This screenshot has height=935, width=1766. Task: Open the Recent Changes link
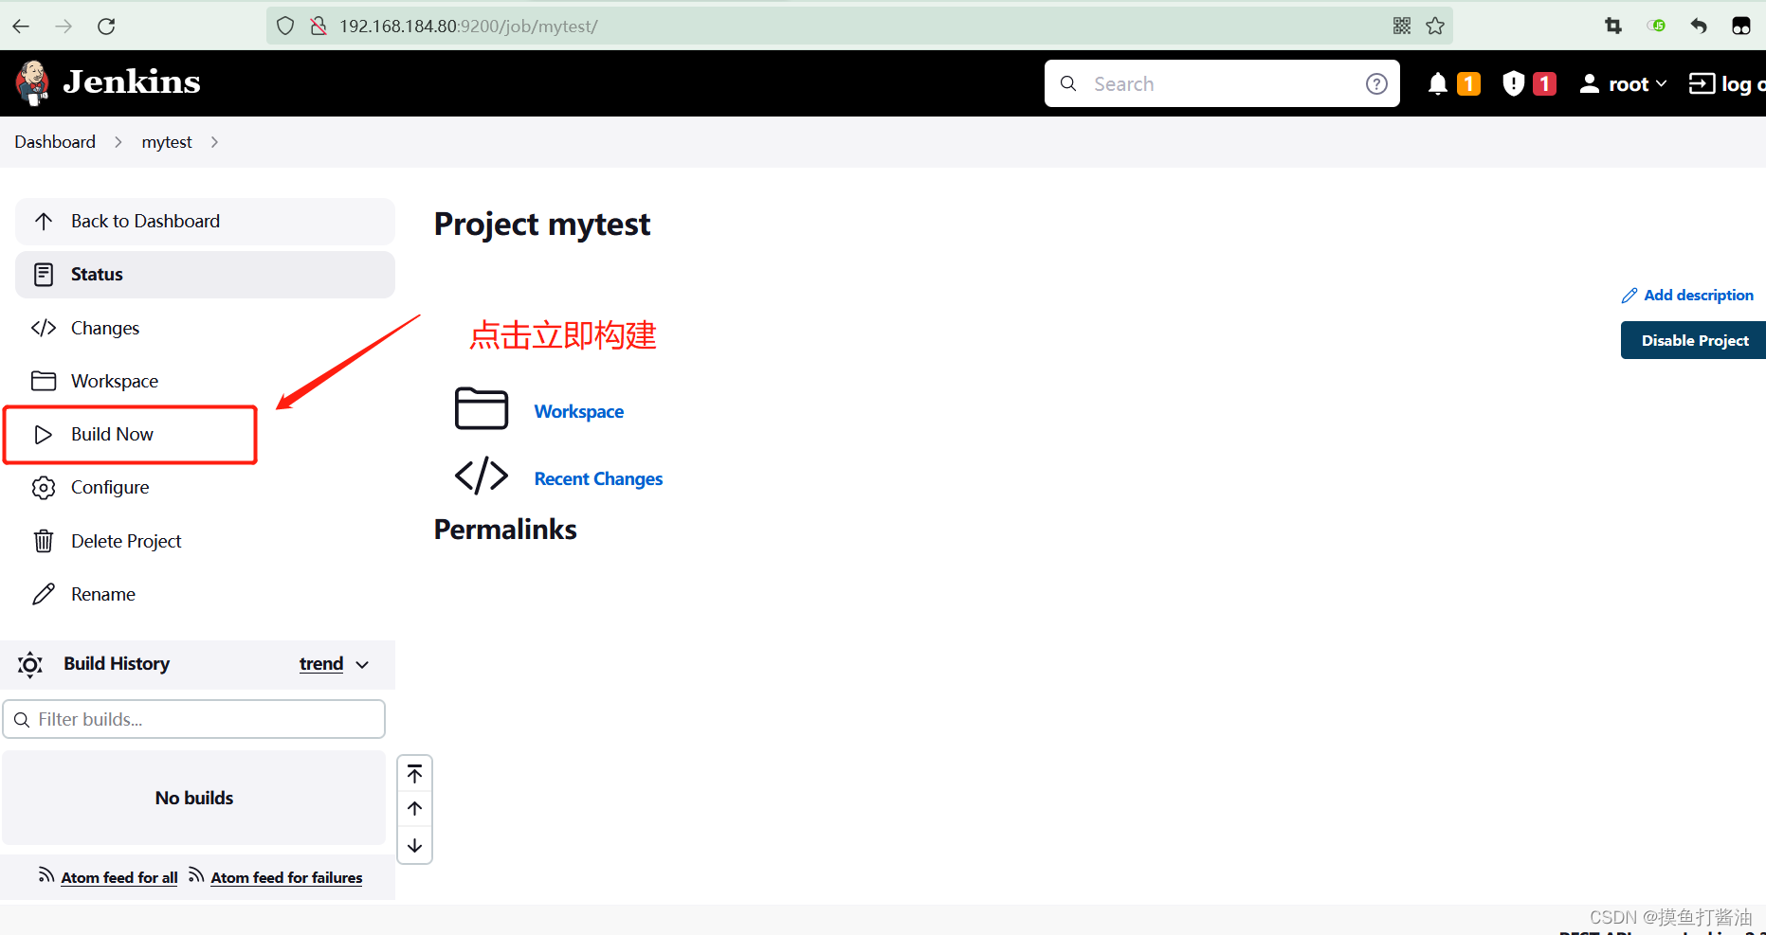coord(598,479)
